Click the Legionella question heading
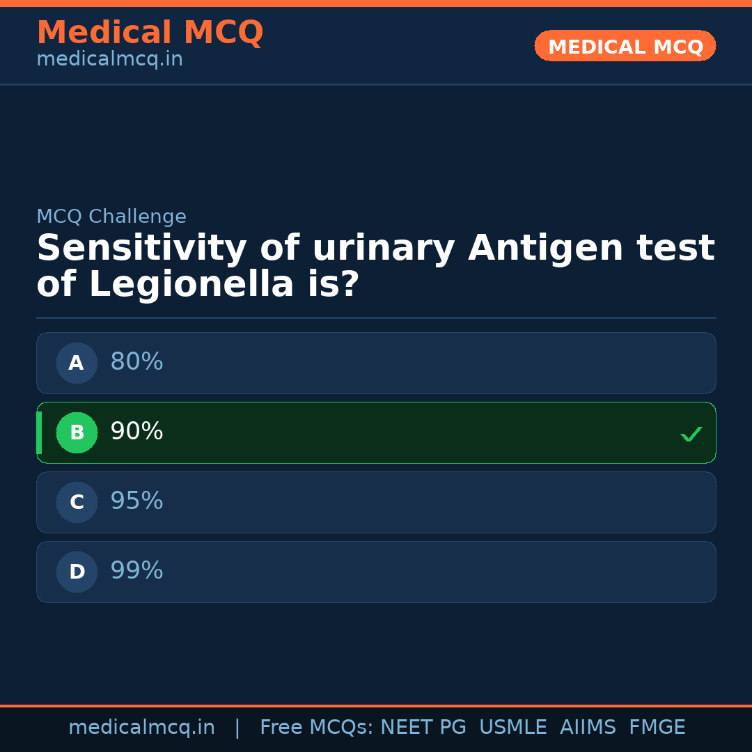This screenshot has height=752, width=752. tap(375, 267)
